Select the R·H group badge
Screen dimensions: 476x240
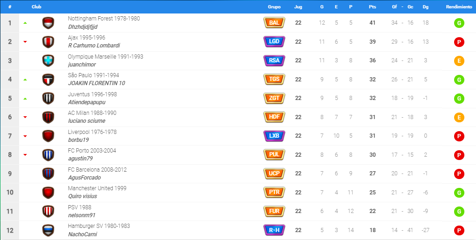click(274, 230)
